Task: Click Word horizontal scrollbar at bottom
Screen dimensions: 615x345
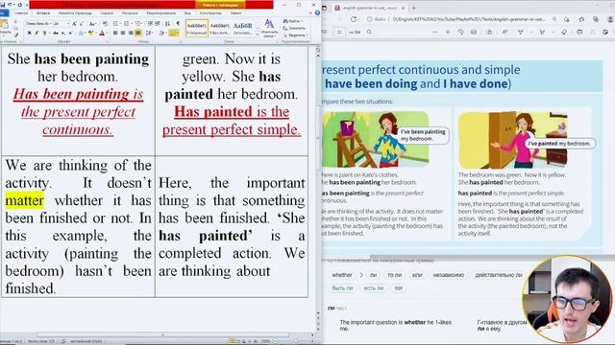Action: coord(162,334)
